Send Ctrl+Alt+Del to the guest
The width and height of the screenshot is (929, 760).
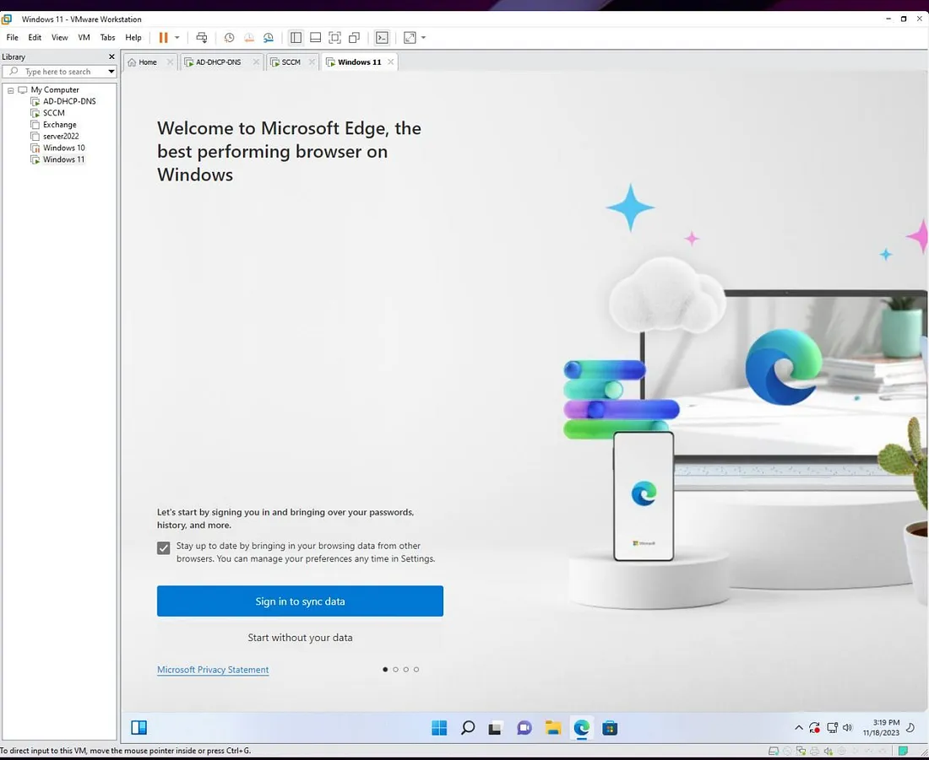click(x=201, y=37)
